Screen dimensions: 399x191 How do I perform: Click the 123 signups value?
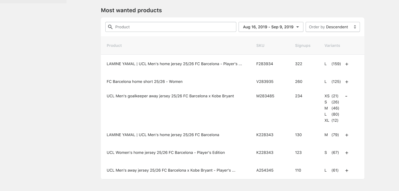point(298,152)
